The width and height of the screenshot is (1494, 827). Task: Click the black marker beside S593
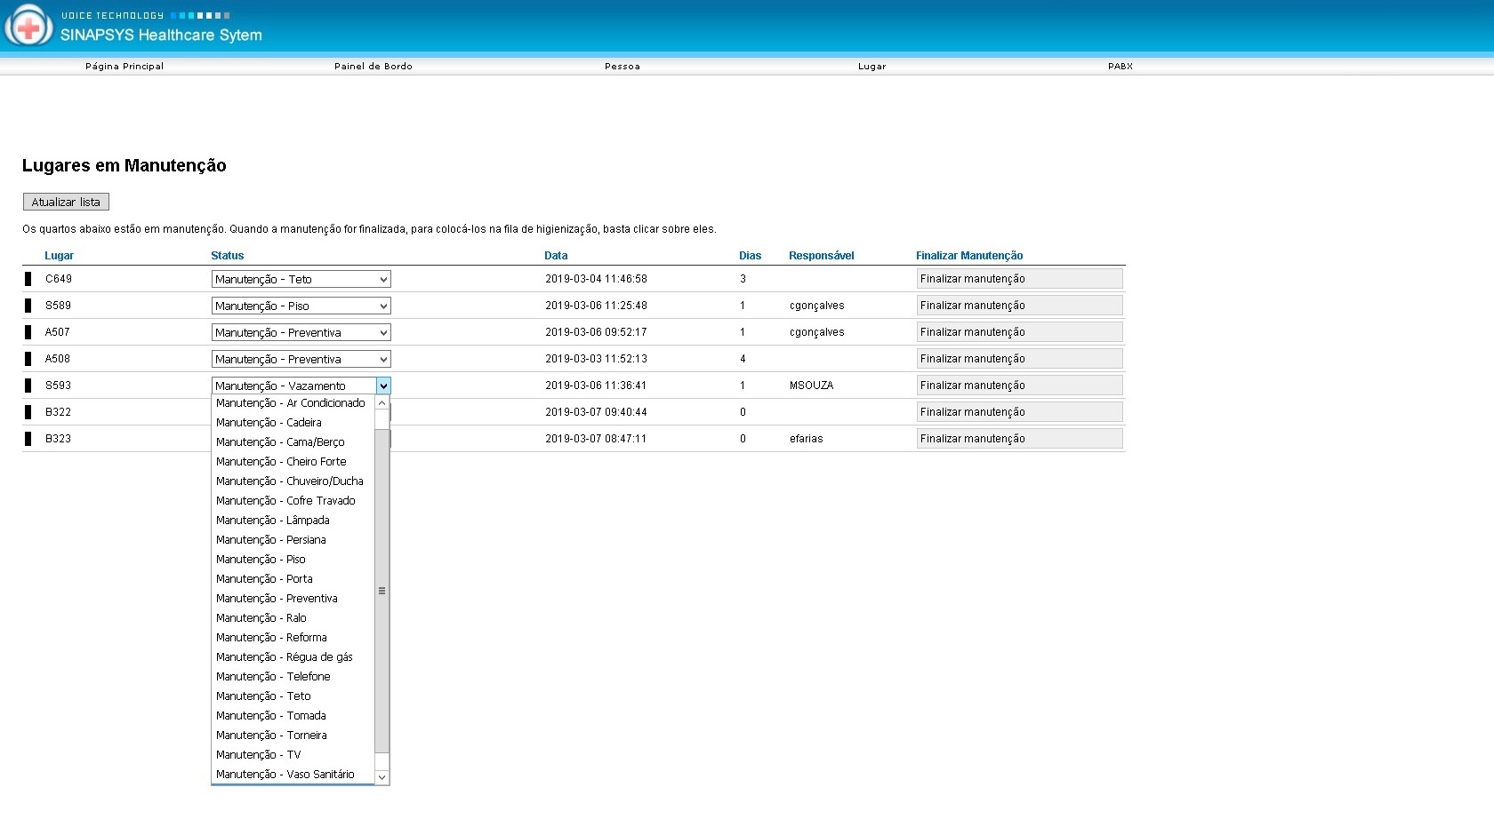click(x=28, y=386)
